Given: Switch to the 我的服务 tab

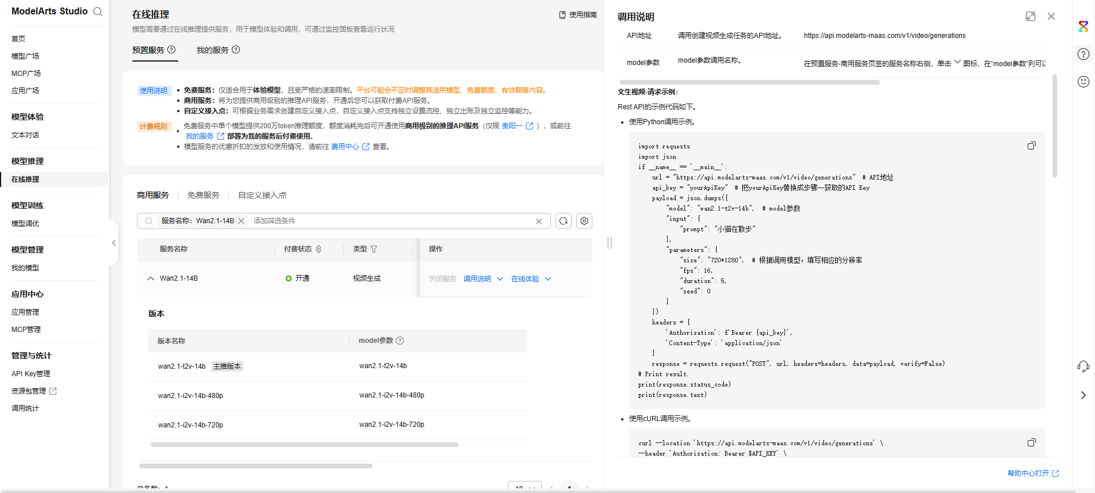Looking at the screenshot, I should coord(213,50).
